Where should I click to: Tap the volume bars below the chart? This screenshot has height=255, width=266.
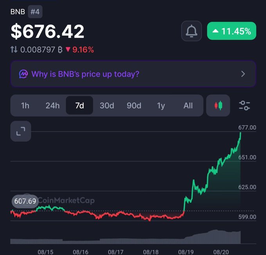click(x=126, y=237)
